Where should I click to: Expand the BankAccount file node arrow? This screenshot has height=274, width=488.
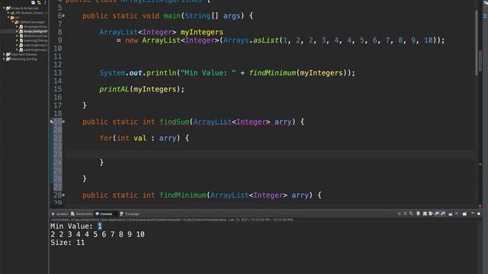coord(17,36)
